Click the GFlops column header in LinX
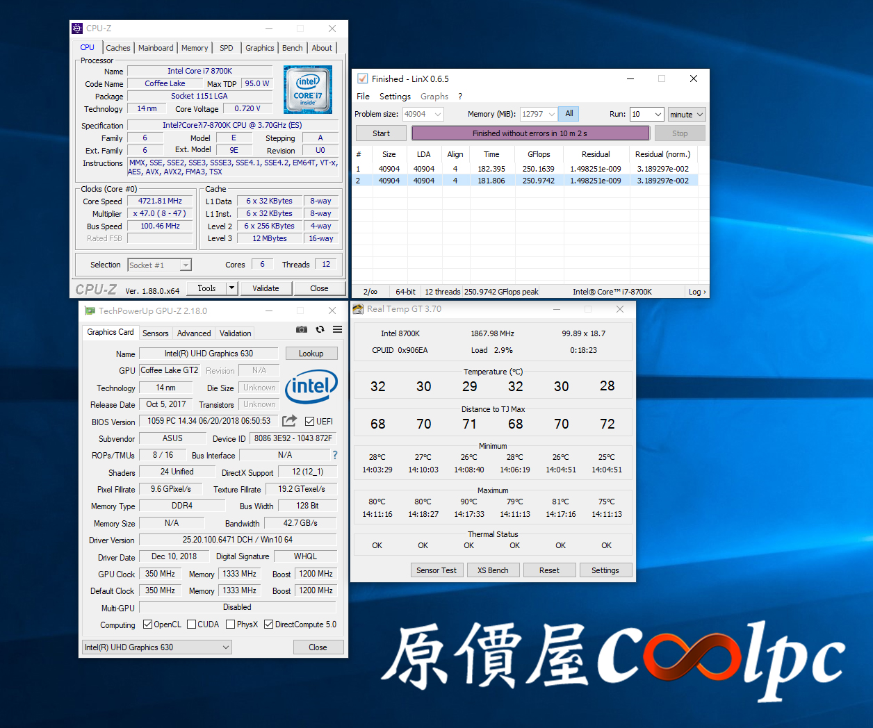The image size is (873, 728). (539, 154)
